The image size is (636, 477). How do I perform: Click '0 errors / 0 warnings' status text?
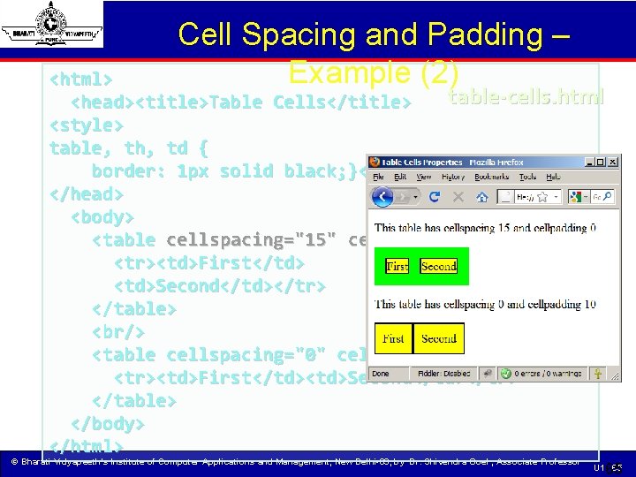click(x=548, y=374)
